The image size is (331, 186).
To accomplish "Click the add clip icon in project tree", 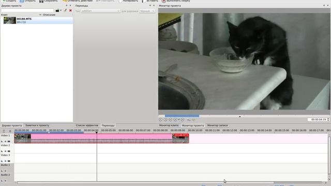I will tap(57, 10).
